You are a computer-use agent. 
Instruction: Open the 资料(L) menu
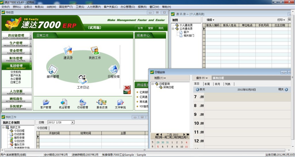click(17, 7)
